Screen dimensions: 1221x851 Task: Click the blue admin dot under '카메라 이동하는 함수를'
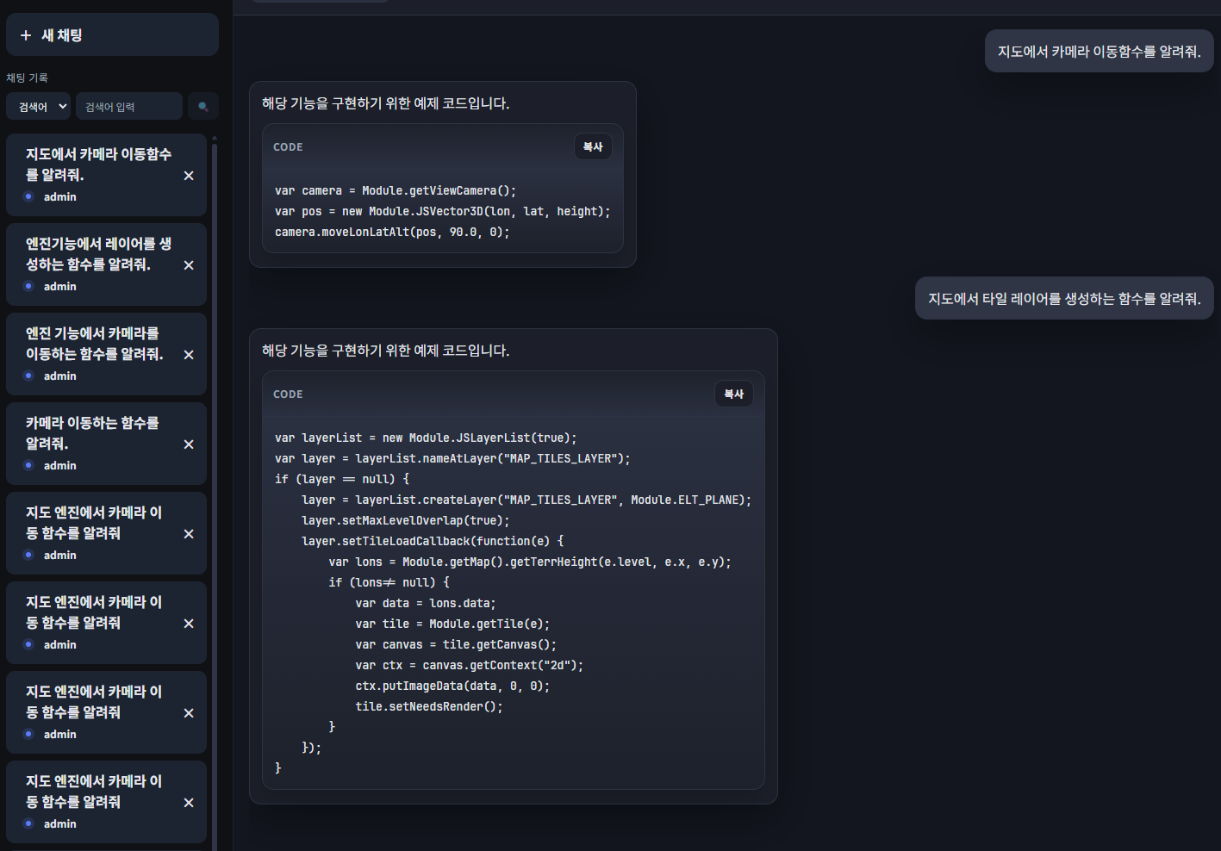(x=28, y=465)
